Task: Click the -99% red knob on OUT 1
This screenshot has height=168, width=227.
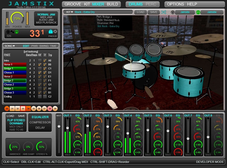Action: [78, 129]
